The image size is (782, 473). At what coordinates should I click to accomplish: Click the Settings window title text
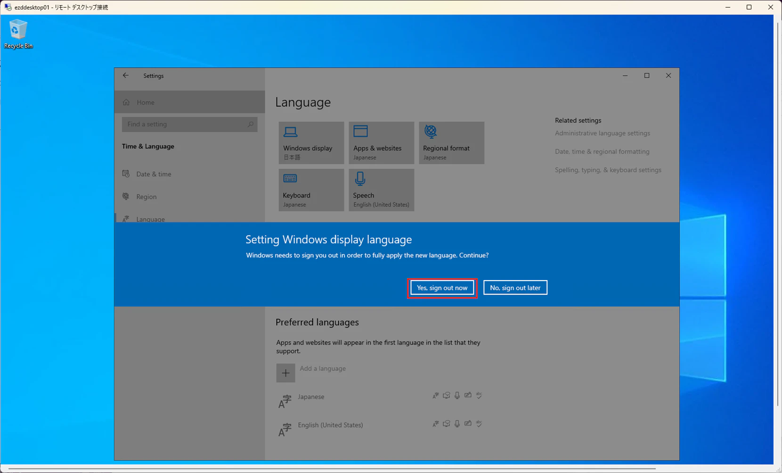pos(154,76)
